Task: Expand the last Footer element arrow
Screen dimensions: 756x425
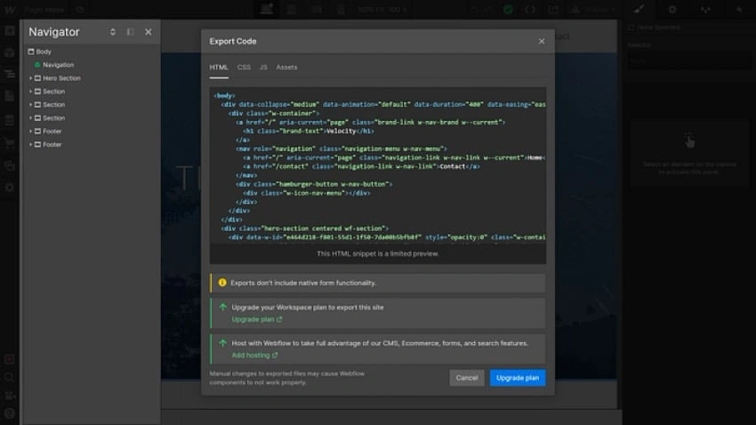Action: [30, 144]
